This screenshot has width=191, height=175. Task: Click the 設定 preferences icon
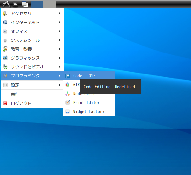(5, 85)
